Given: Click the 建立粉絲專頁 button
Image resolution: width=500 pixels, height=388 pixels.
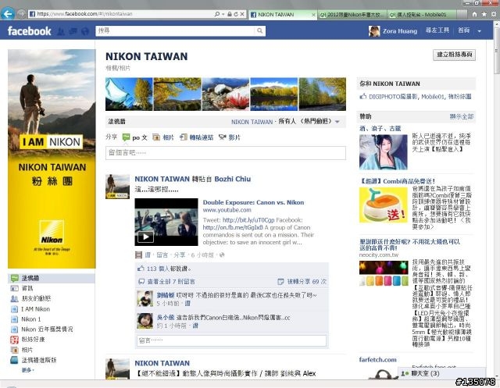Looking at the screenshot, I should [x=454, y=55].
